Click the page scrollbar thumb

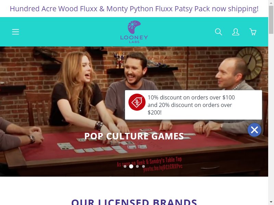[271, 20]
